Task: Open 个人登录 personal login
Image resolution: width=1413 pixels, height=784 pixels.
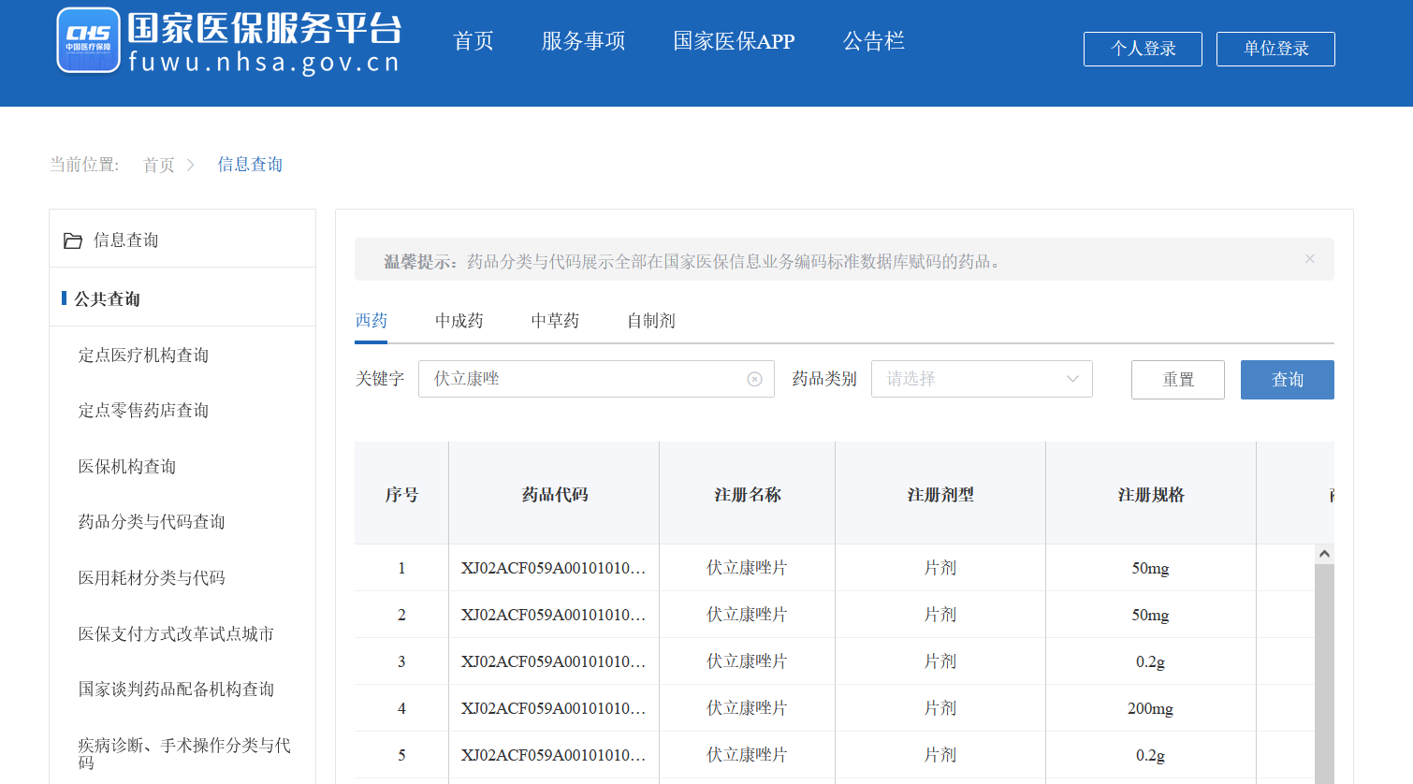Action: (x=1142, y=49)
